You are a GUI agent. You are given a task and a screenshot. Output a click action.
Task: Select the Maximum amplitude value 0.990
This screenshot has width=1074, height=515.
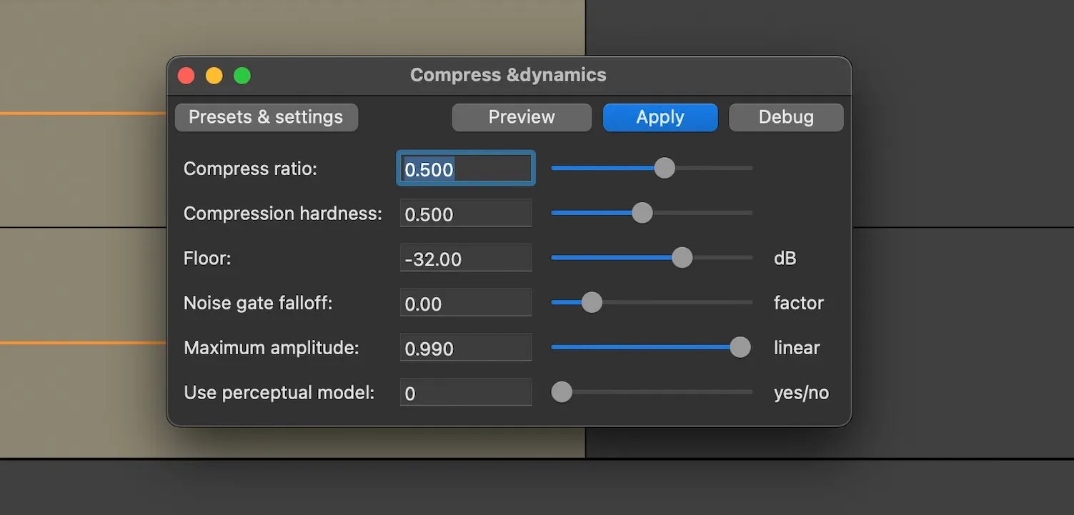(x=465, y=347)
